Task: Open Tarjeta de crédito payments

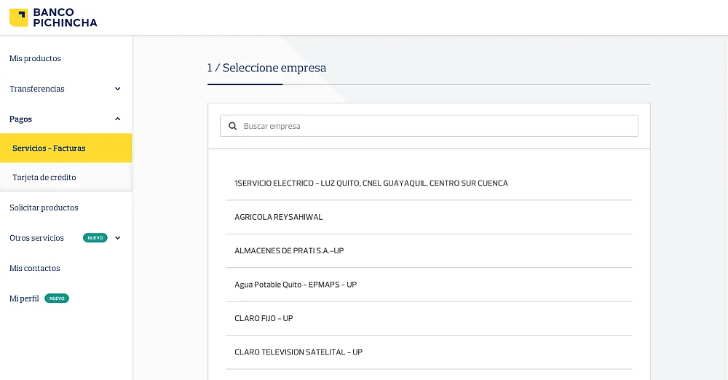Action: [44, 177]
